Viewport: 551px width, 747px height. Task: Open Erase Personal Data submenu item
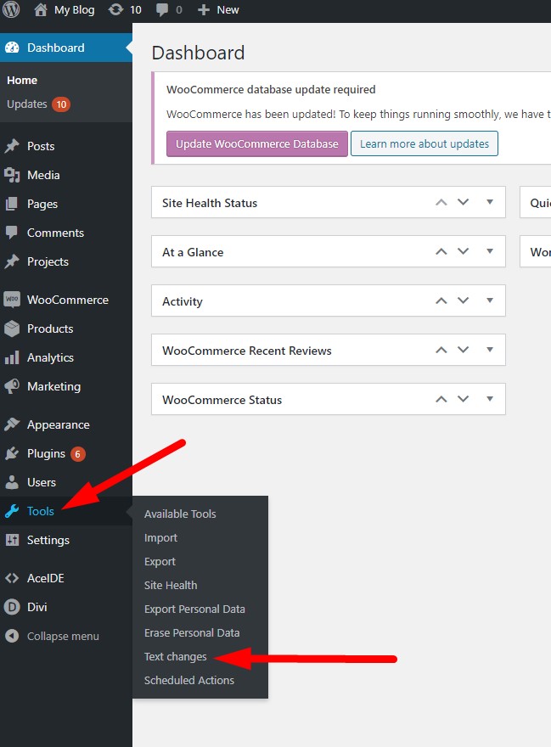point(192,633)
